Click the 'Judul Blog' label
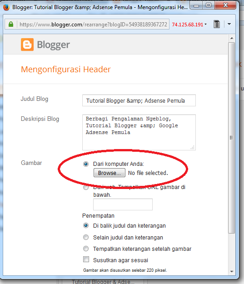The image size is (244, 284). click(x=35, y=99)
